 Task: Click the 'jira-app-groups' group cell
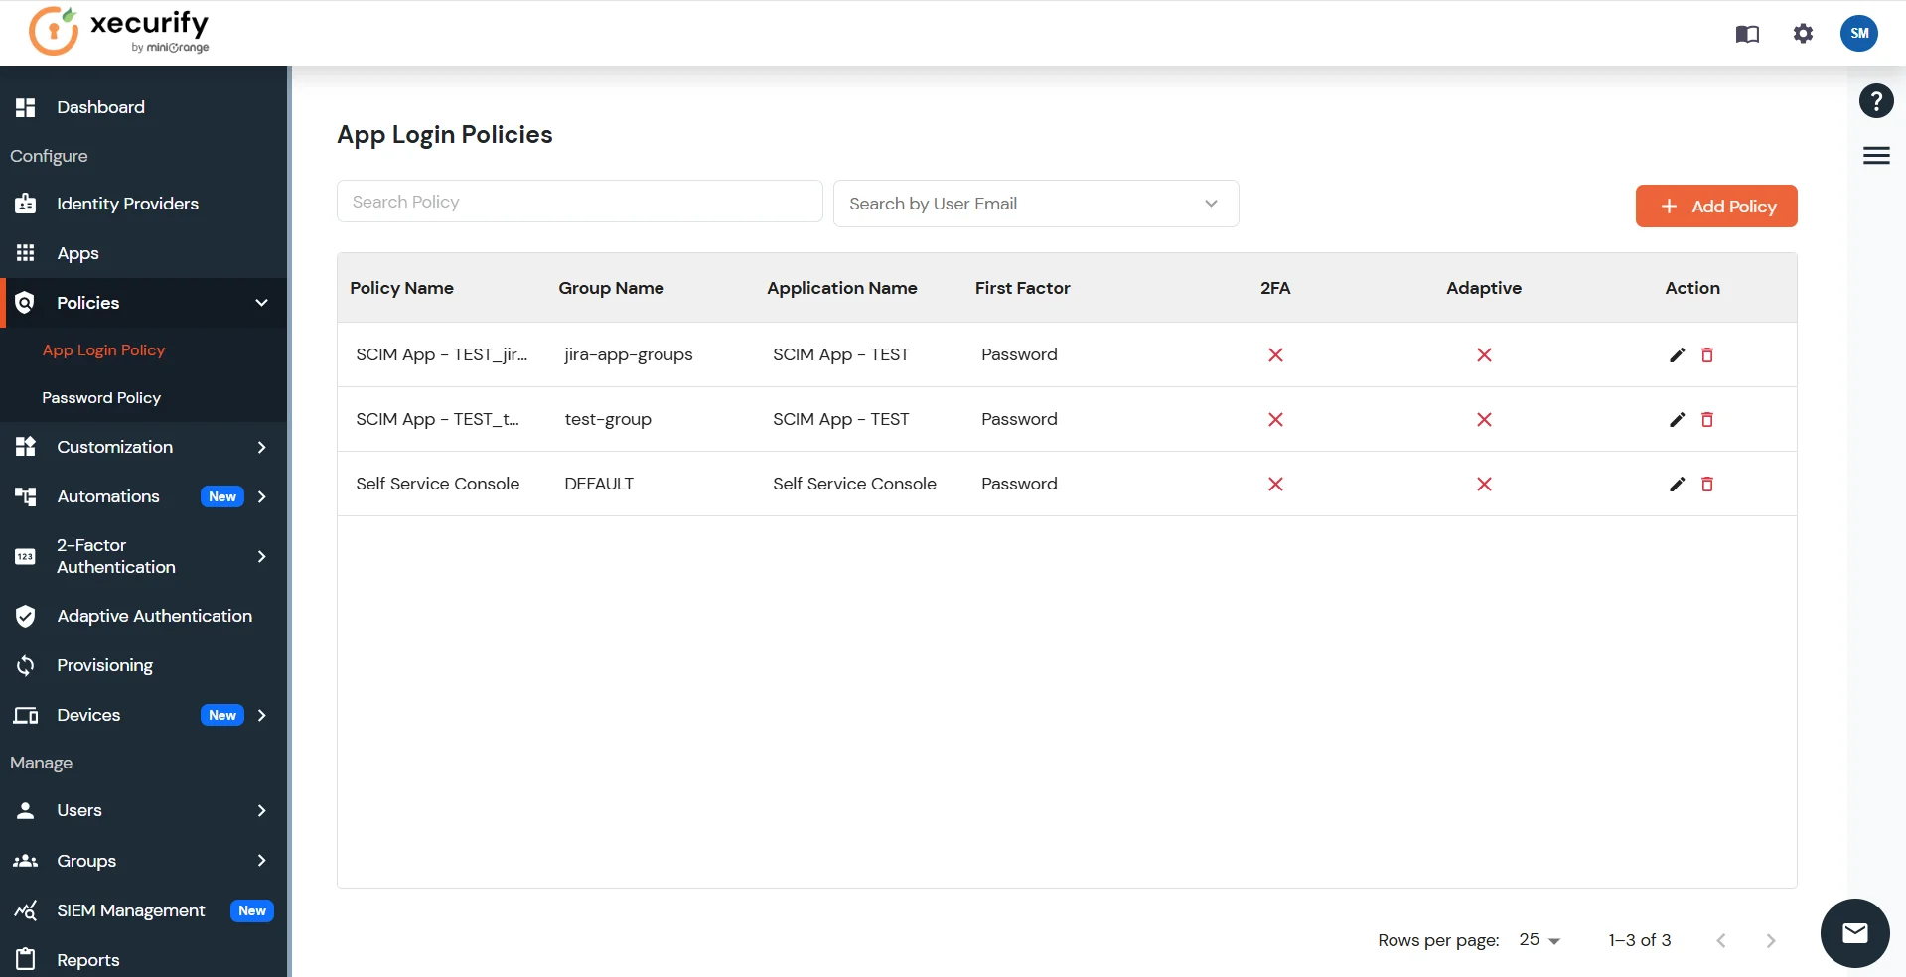[629, 355]
